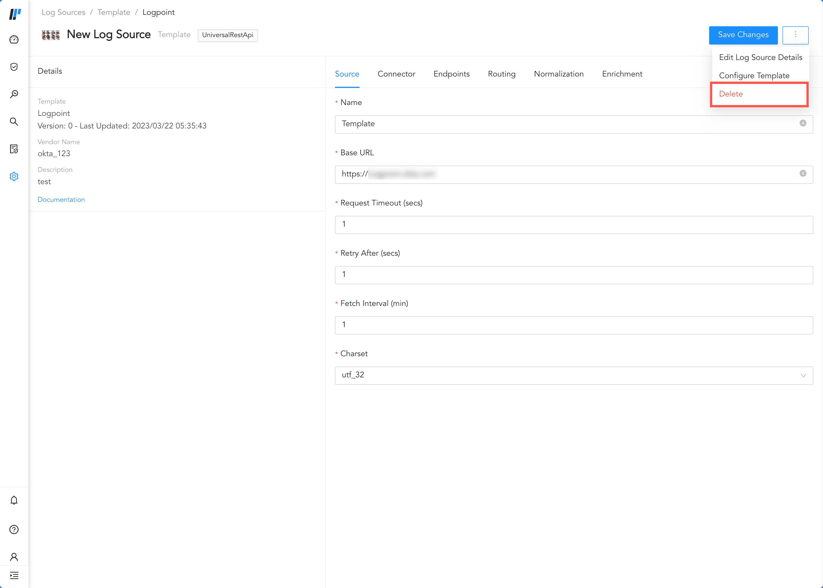Open the dashboard gauge icon in sidebar
Image resolution: width=823 pixels, height=588 pixels.
(14, 39)
